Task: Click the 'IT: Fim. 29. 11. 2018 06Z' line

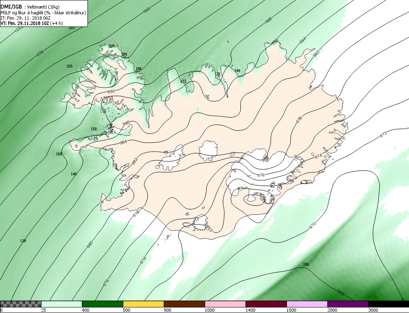Action: 25,18
